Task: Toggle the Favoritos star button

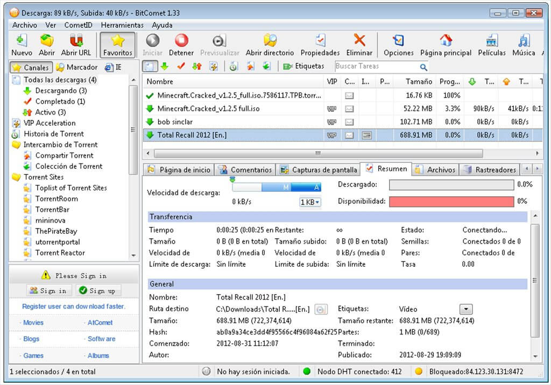Action: click(117, 45)
